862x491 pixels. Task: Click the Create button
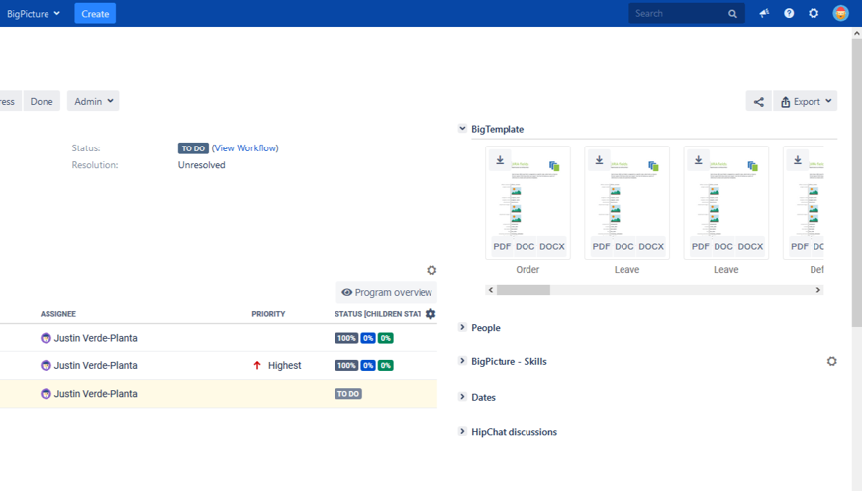pyautogui.click(x=95, y=14)
